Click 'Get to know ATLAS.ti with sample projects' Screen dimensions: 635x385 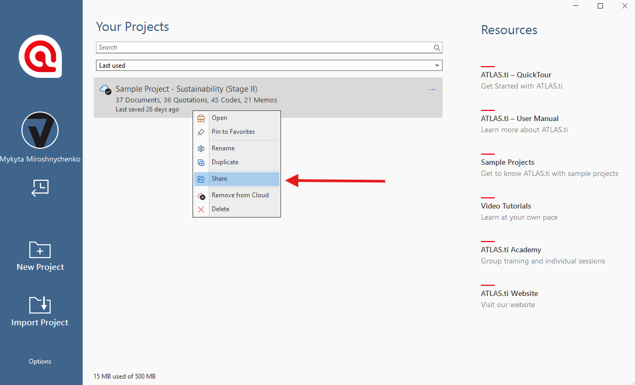pos(550,174)
